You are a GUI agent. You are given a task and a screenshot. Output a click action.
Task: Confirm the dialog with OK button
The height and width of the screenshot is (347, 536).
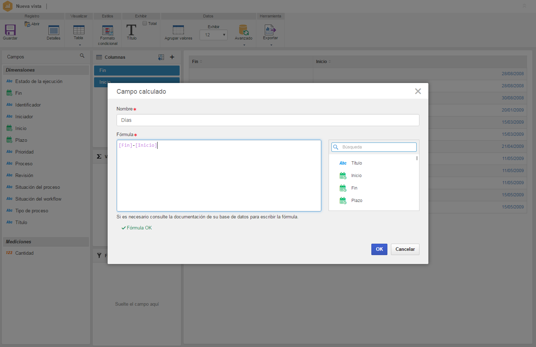pyautogui.click(x=379, y=249)
